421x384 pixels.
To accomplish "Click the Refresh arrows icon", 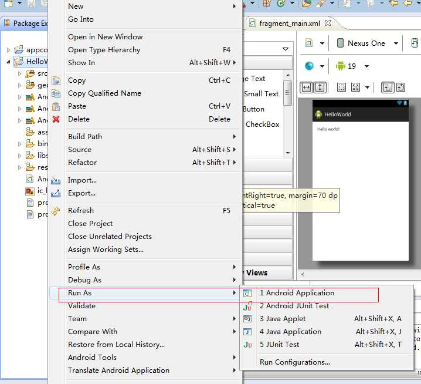I will point(56,211).
